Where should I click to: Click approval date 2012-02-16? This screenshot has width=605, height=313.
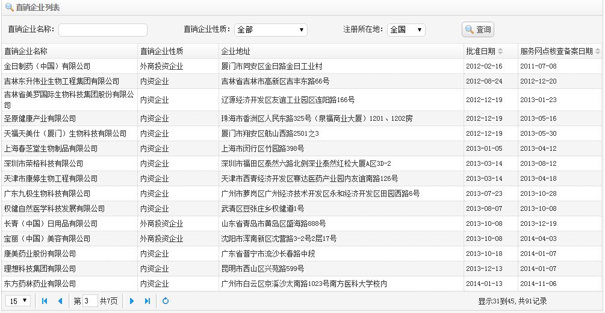click(x=484, y=66)
